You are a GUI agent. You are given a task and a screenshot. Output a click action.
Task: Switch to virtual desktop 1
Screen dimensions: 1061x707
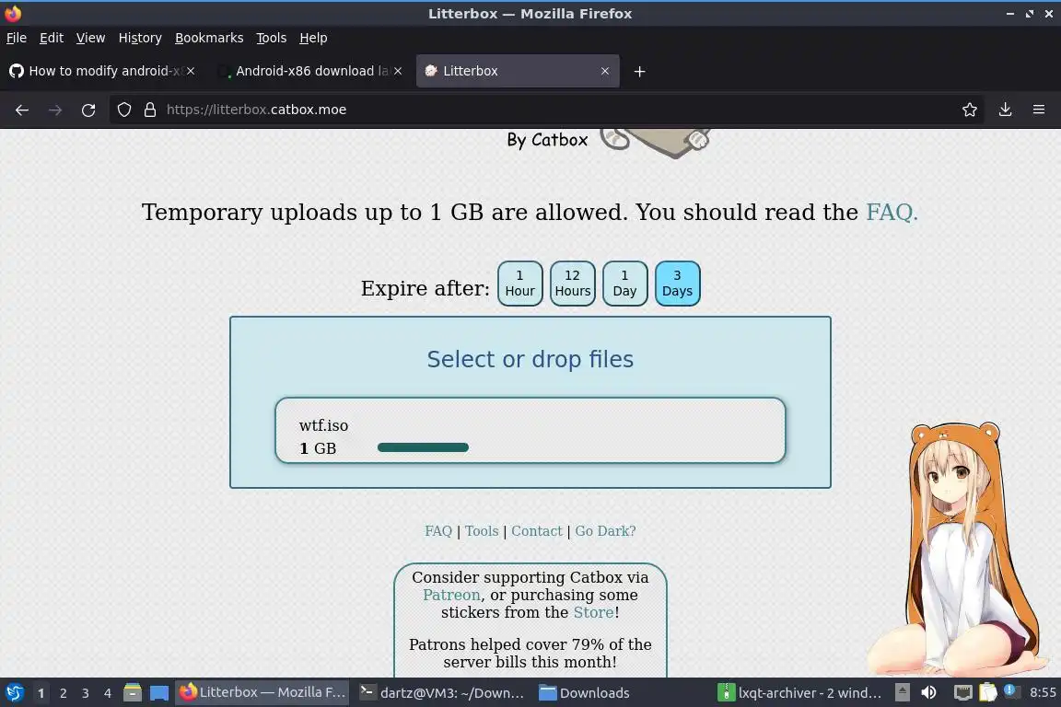tap(41, 693)
